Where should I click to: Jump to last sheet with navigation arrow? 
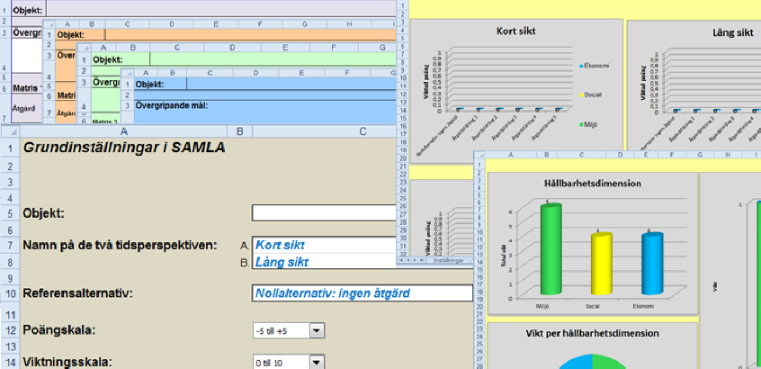point(421,260)
